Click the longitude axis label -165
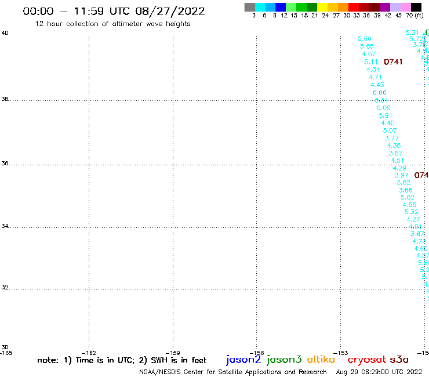This screenshot has width=429, height=377. point(6,353)
